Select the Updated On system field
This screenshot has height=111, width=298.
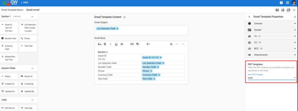(x=9, y=91)
